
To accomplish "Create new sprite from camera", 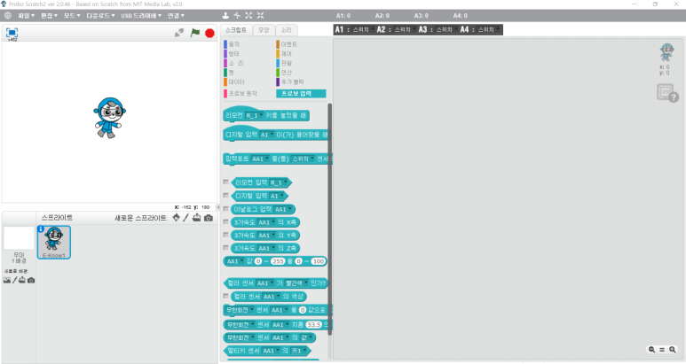I will [209, 218].
